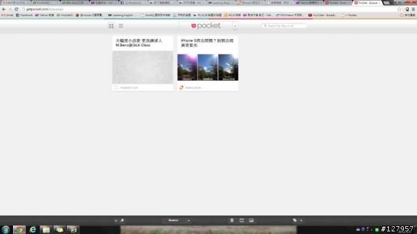Screen dimensions: 417x234
Task: Filter by images icon in bottom bar
Action: click(252, 220)
